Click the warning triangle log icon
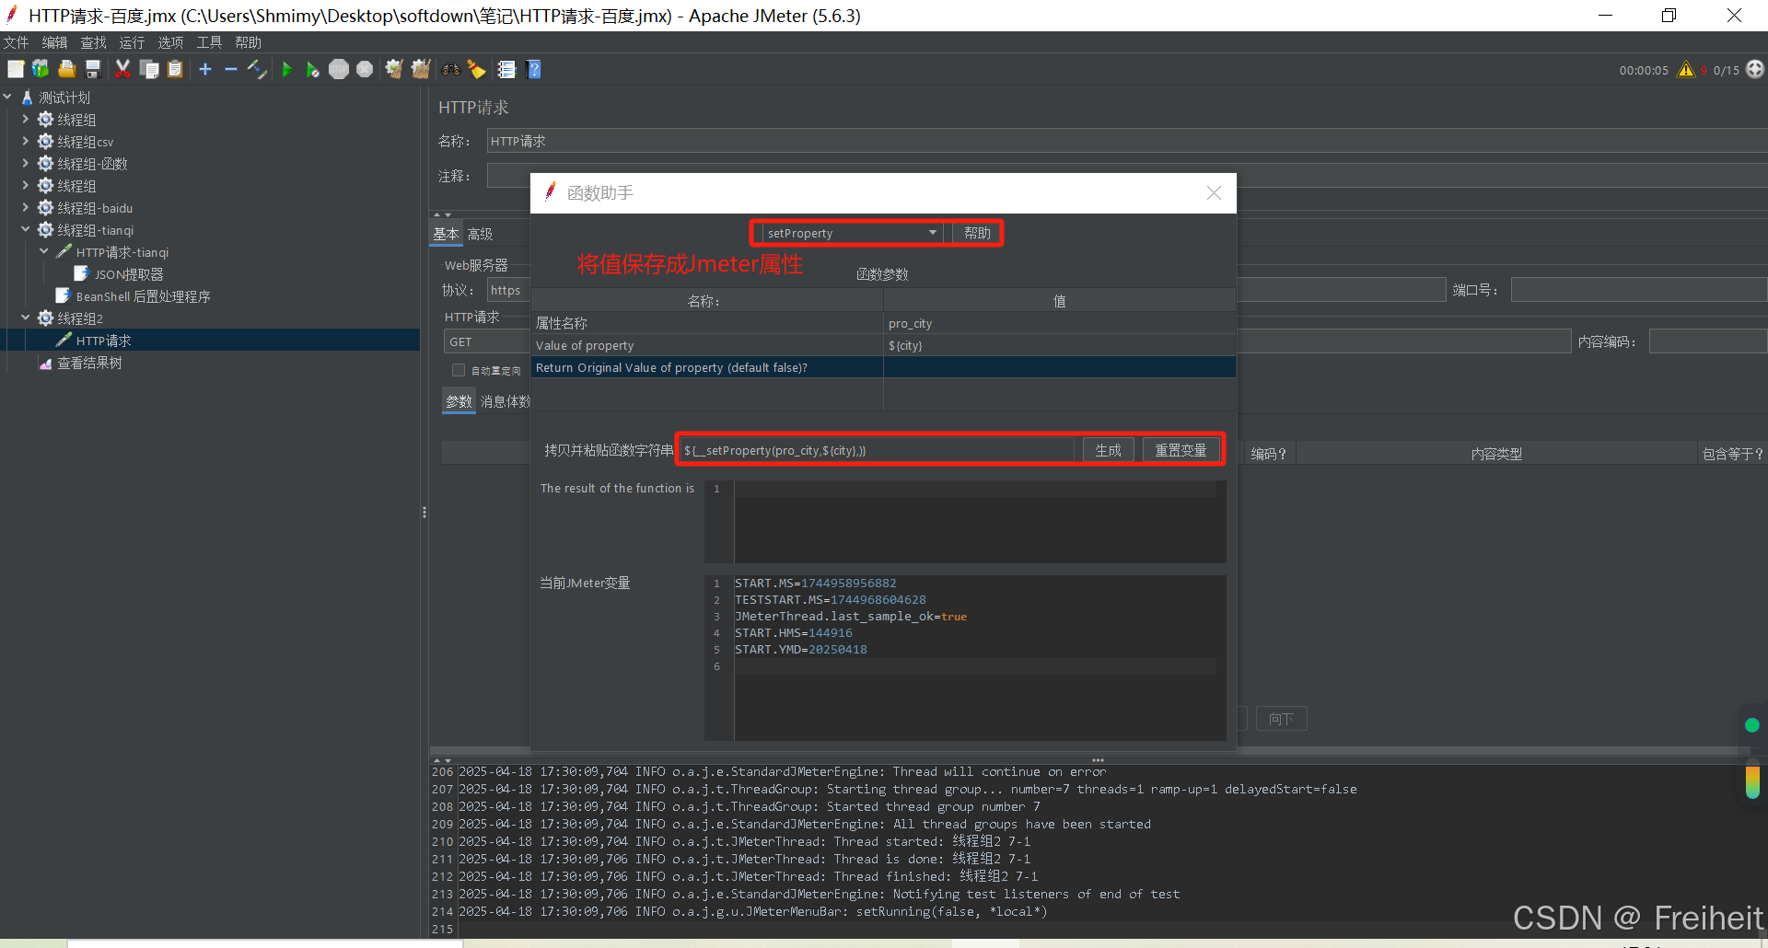This screenshot has height=948, width=1768. click(x=1686, y=70)
